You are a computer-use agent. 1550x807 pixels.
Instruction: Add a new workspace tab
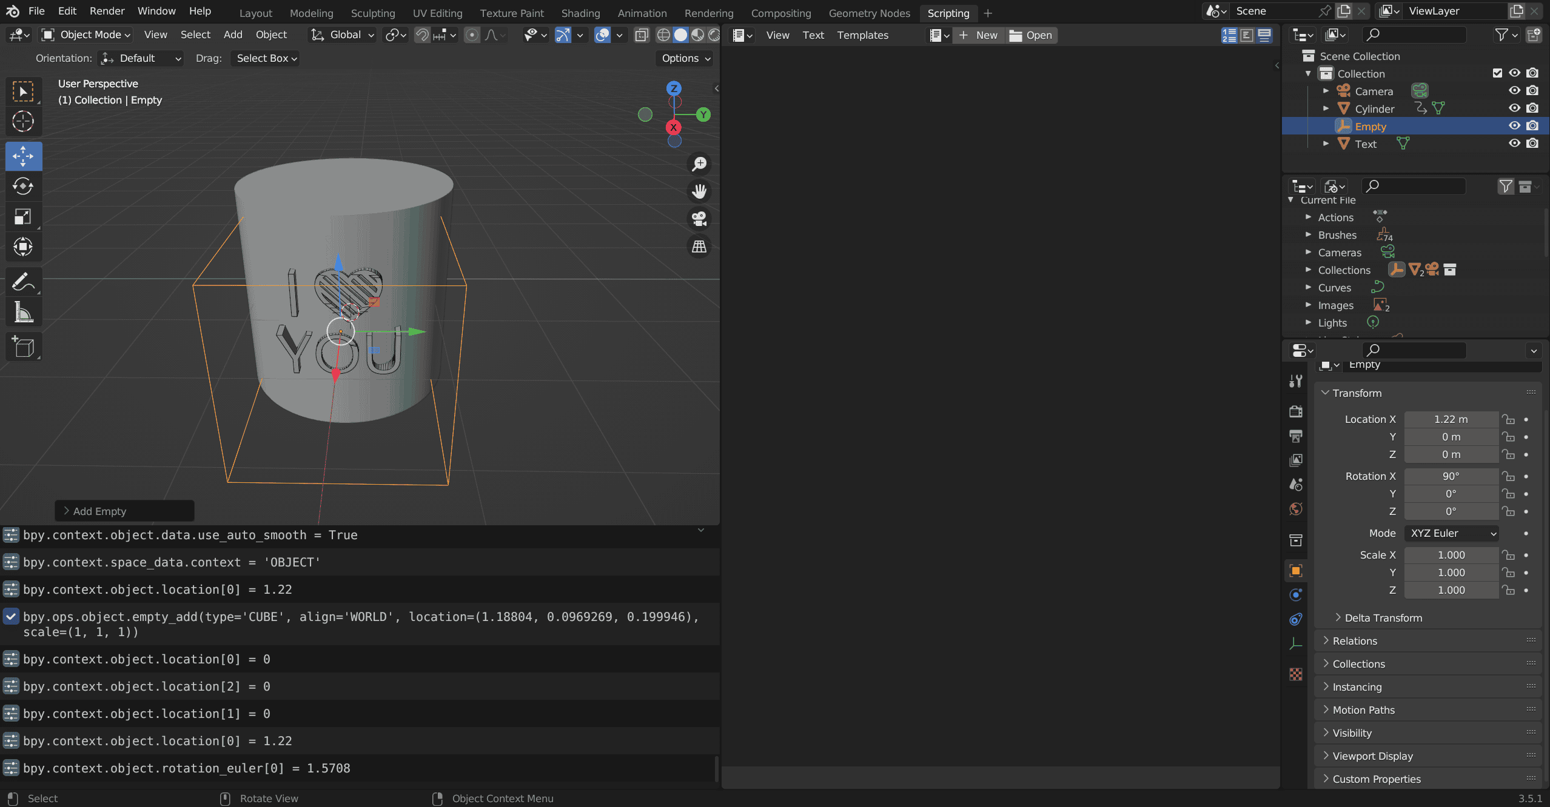coord(988,13)
